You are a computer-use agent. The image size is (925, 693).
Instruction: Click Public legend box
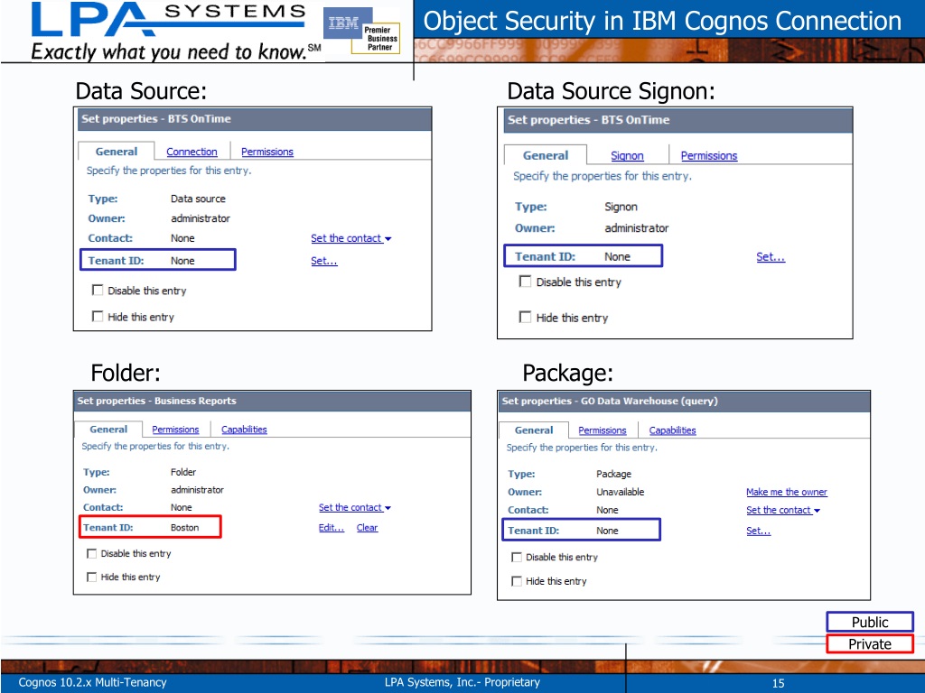coord(870,622)
